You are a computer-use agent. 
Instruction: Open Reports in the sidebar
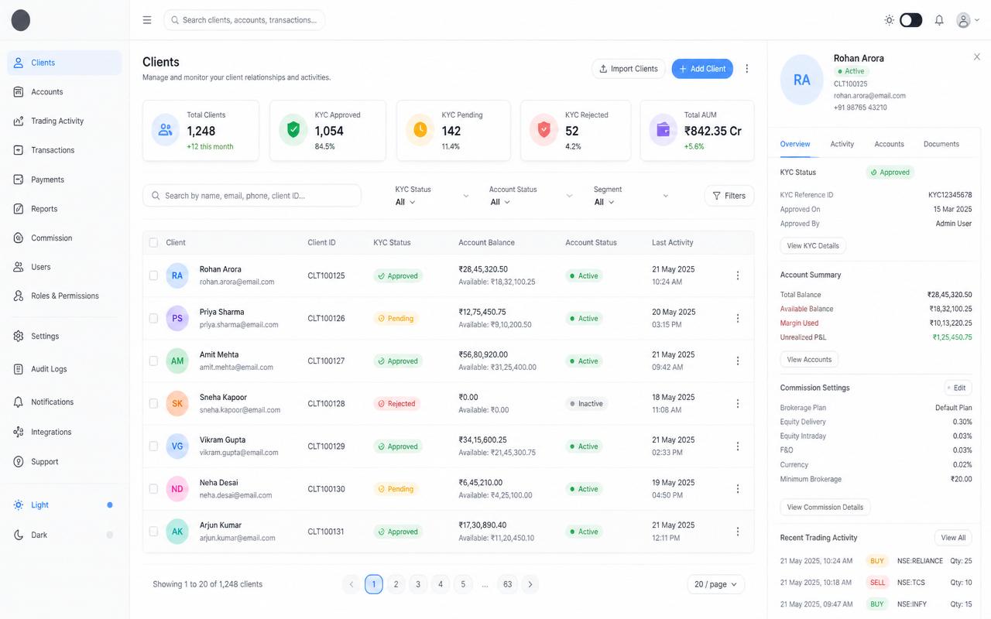64,209
